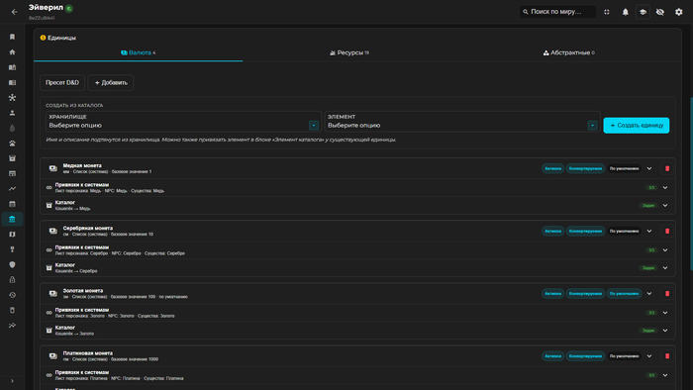Delete the Серебряная монета unit
The image size is (693, 390).
[x=667, y=231]
